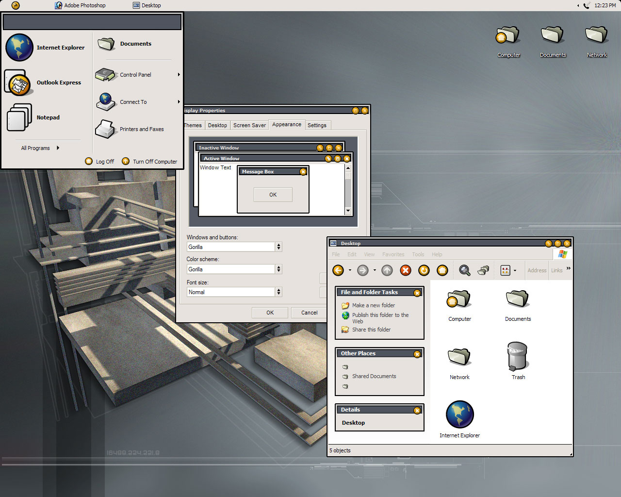Click Turn Off Computer in start menu
This screenshot has width=621, height=497.
149,162
